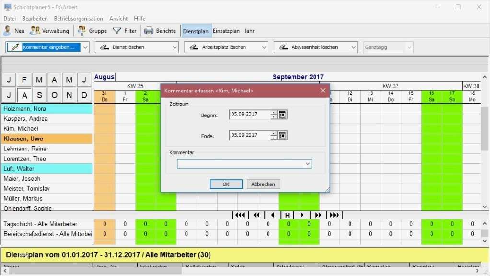
Task: Toggle the F month button for Februar
Action: [x=23, y=80]
